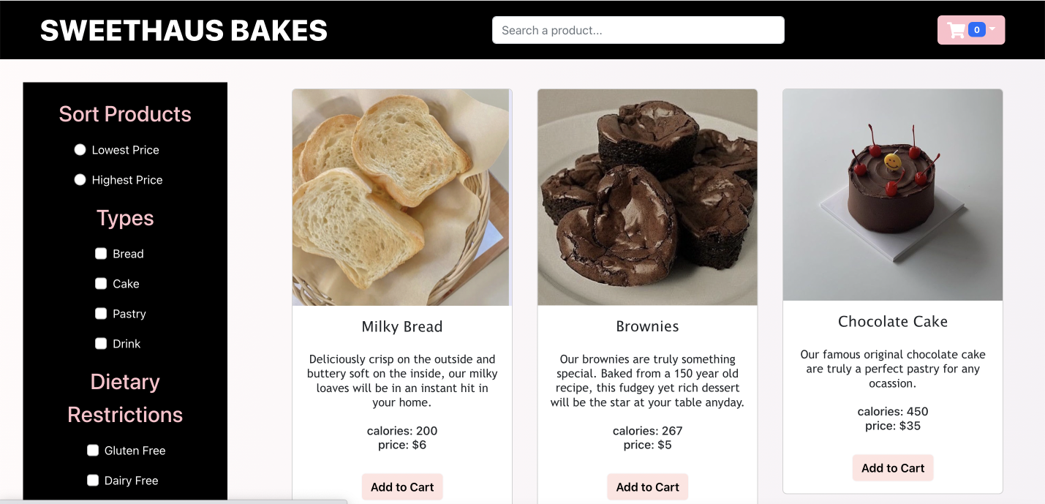Add Milky Bread to cart

[x=402, y=487]
